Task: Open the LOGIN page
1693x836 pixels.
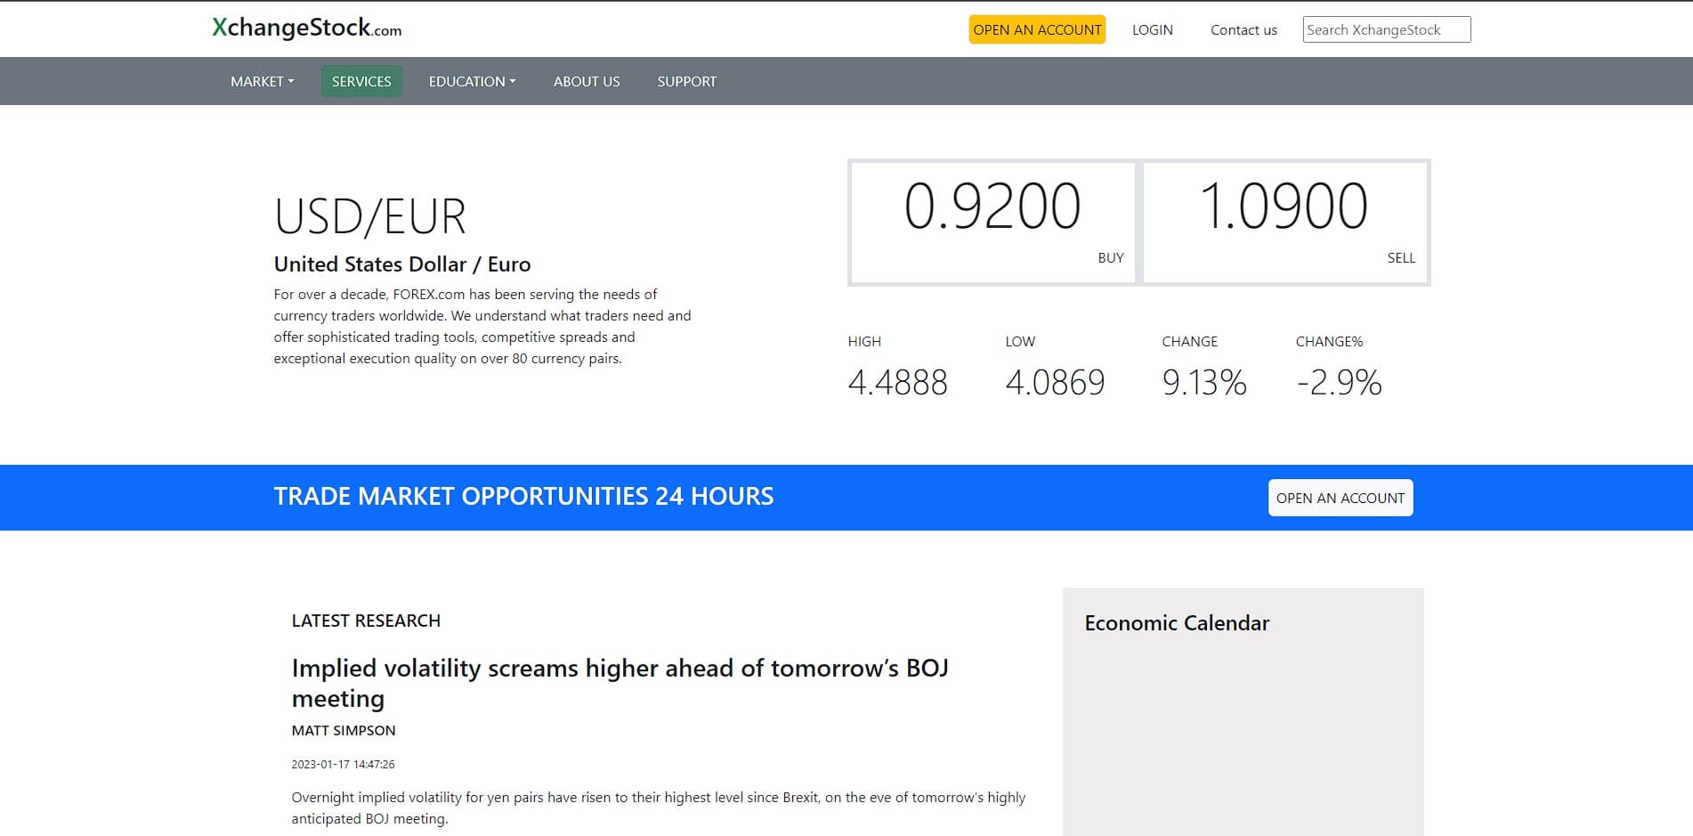Action: coord(1152,29)
